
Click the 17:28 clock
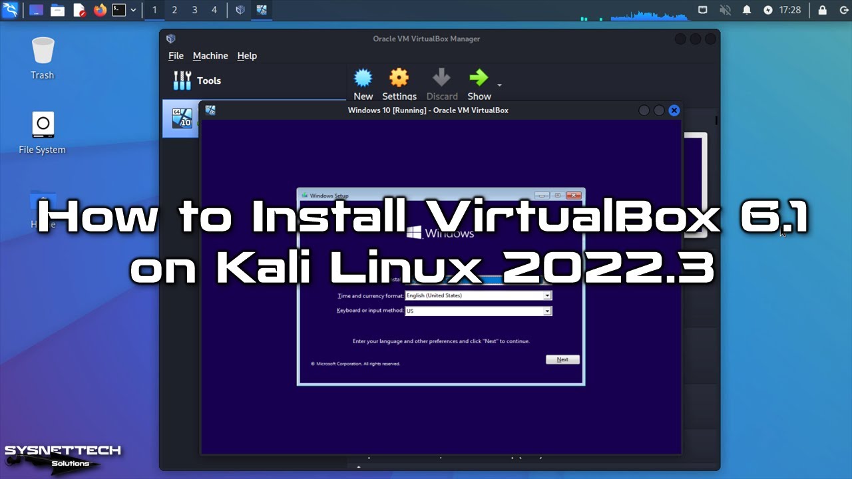click(790, 10)
